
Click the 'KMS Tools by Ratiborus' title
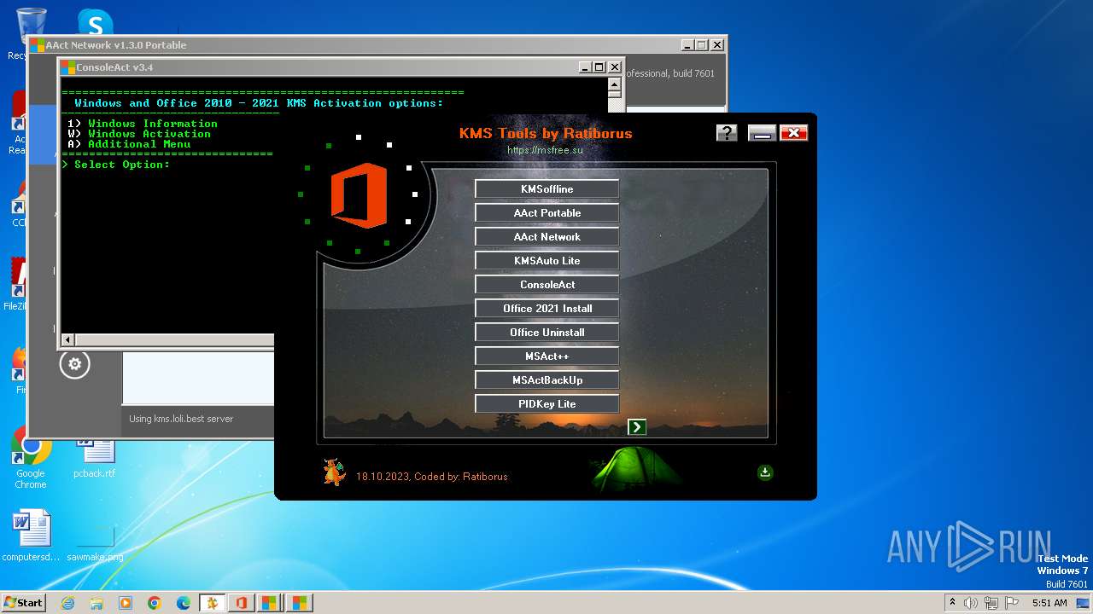point(546,133)
